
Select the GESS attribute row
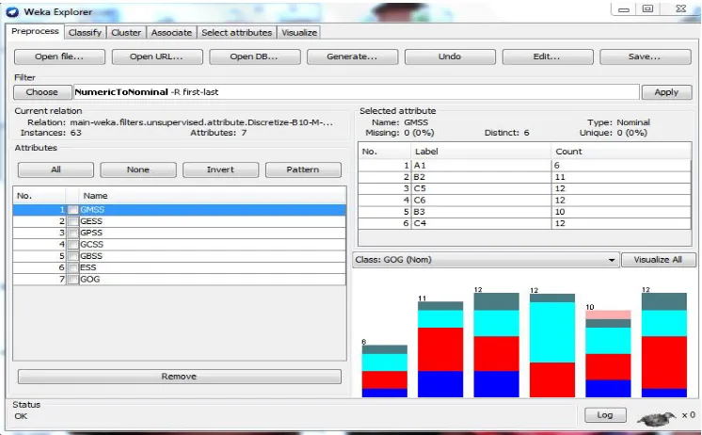pyautogui.click(x=179, y=221)
